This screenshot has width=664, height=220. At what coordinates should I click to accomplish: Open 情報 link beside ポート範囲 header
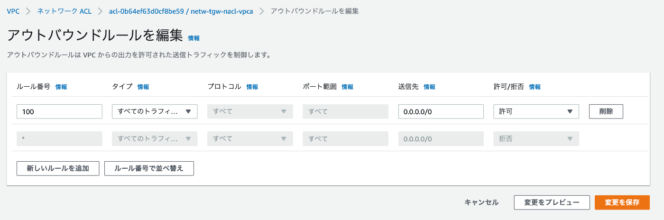tap(348, 87)
